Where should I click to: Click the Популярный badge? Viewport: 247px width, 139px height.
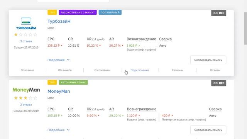tap(110, 12)
